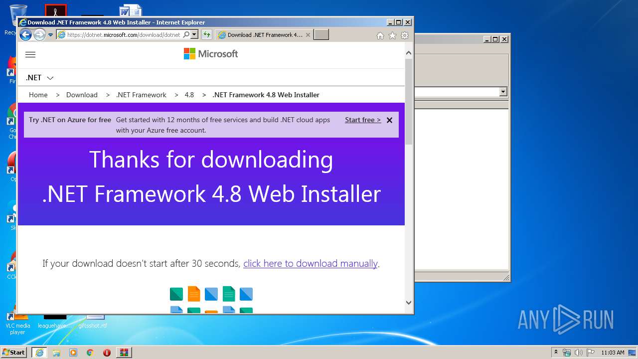The image size is (638, 359).
Task: Go to Home breadcrumb
Action: point(38,95)
